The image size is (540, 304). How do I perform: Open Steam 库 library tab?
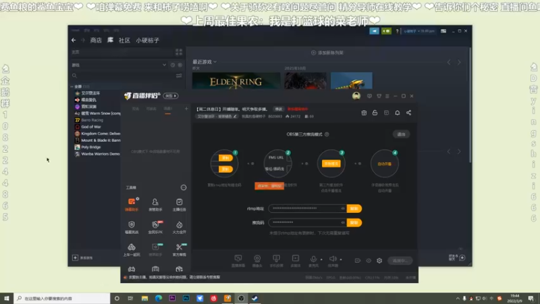click(x=110, y=41)
